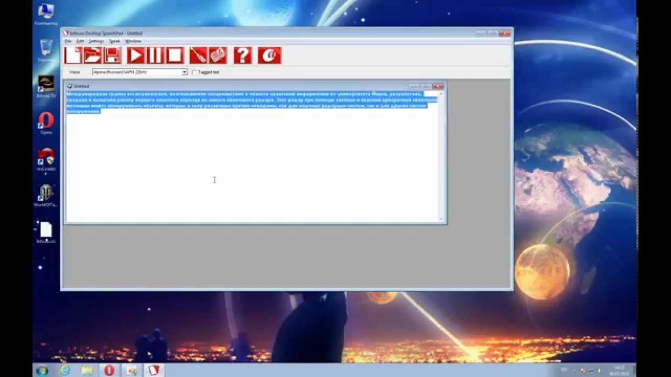Pause speech with the Pause button
Image resolution: width=671 pixels, height=377 pixels.
point(155,56)
